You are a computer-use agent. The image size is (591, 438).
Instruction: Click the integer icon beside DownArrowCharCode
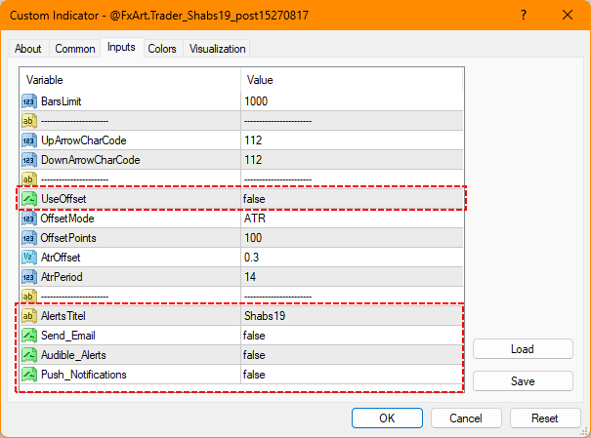(29, 160)
